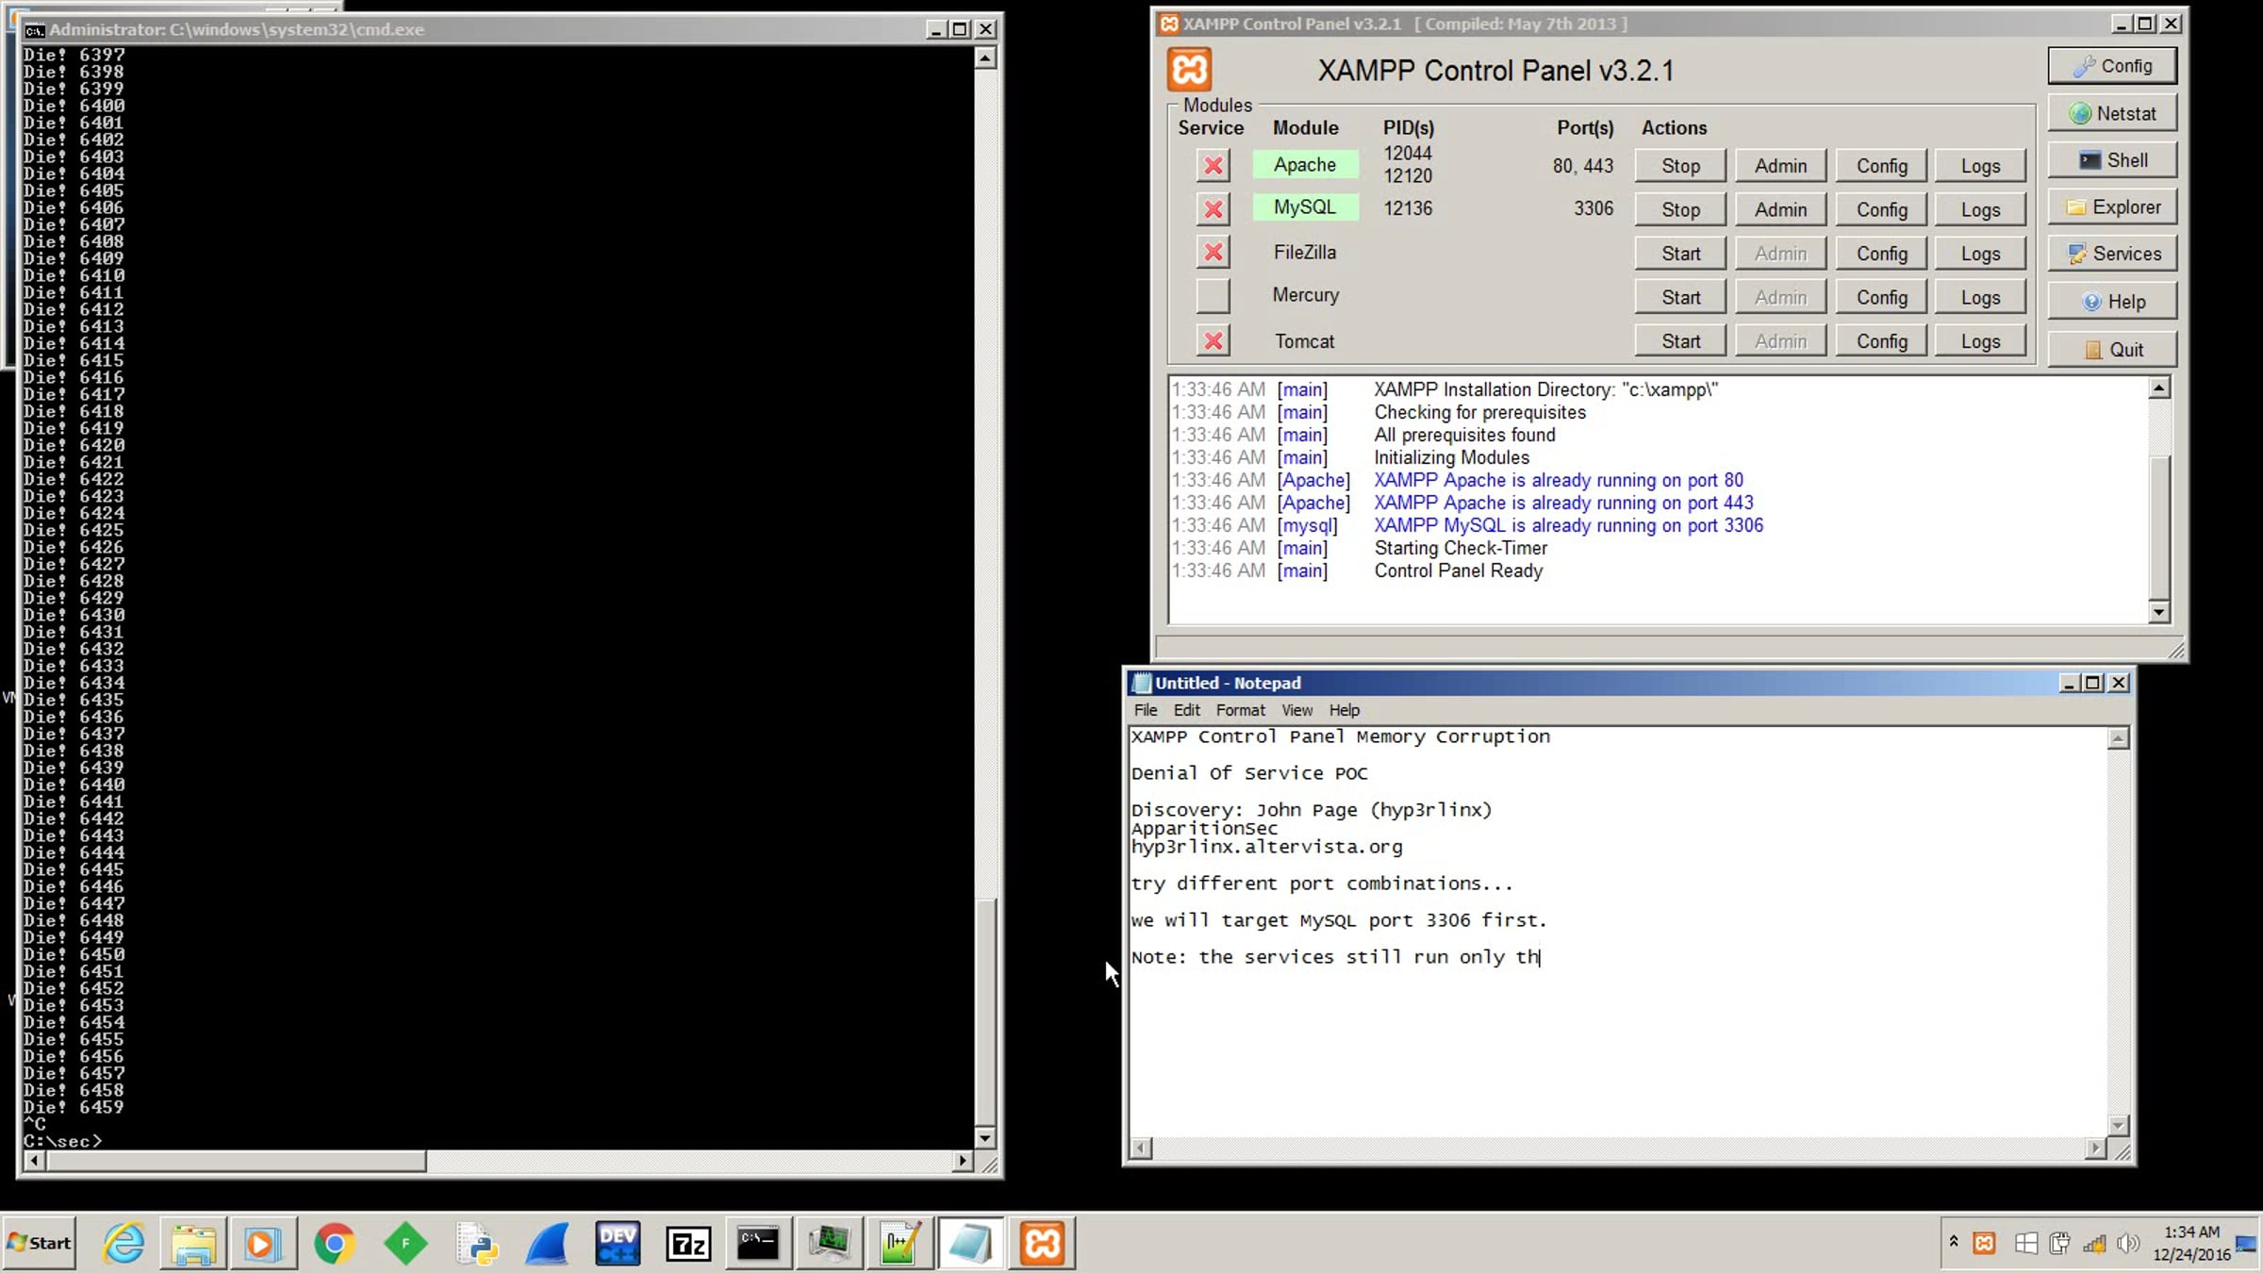Launch the XAMPP Shell

2112,160
